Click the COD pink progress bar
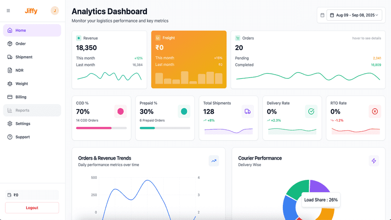Screen dimensions: 391x220 point(94,128)
